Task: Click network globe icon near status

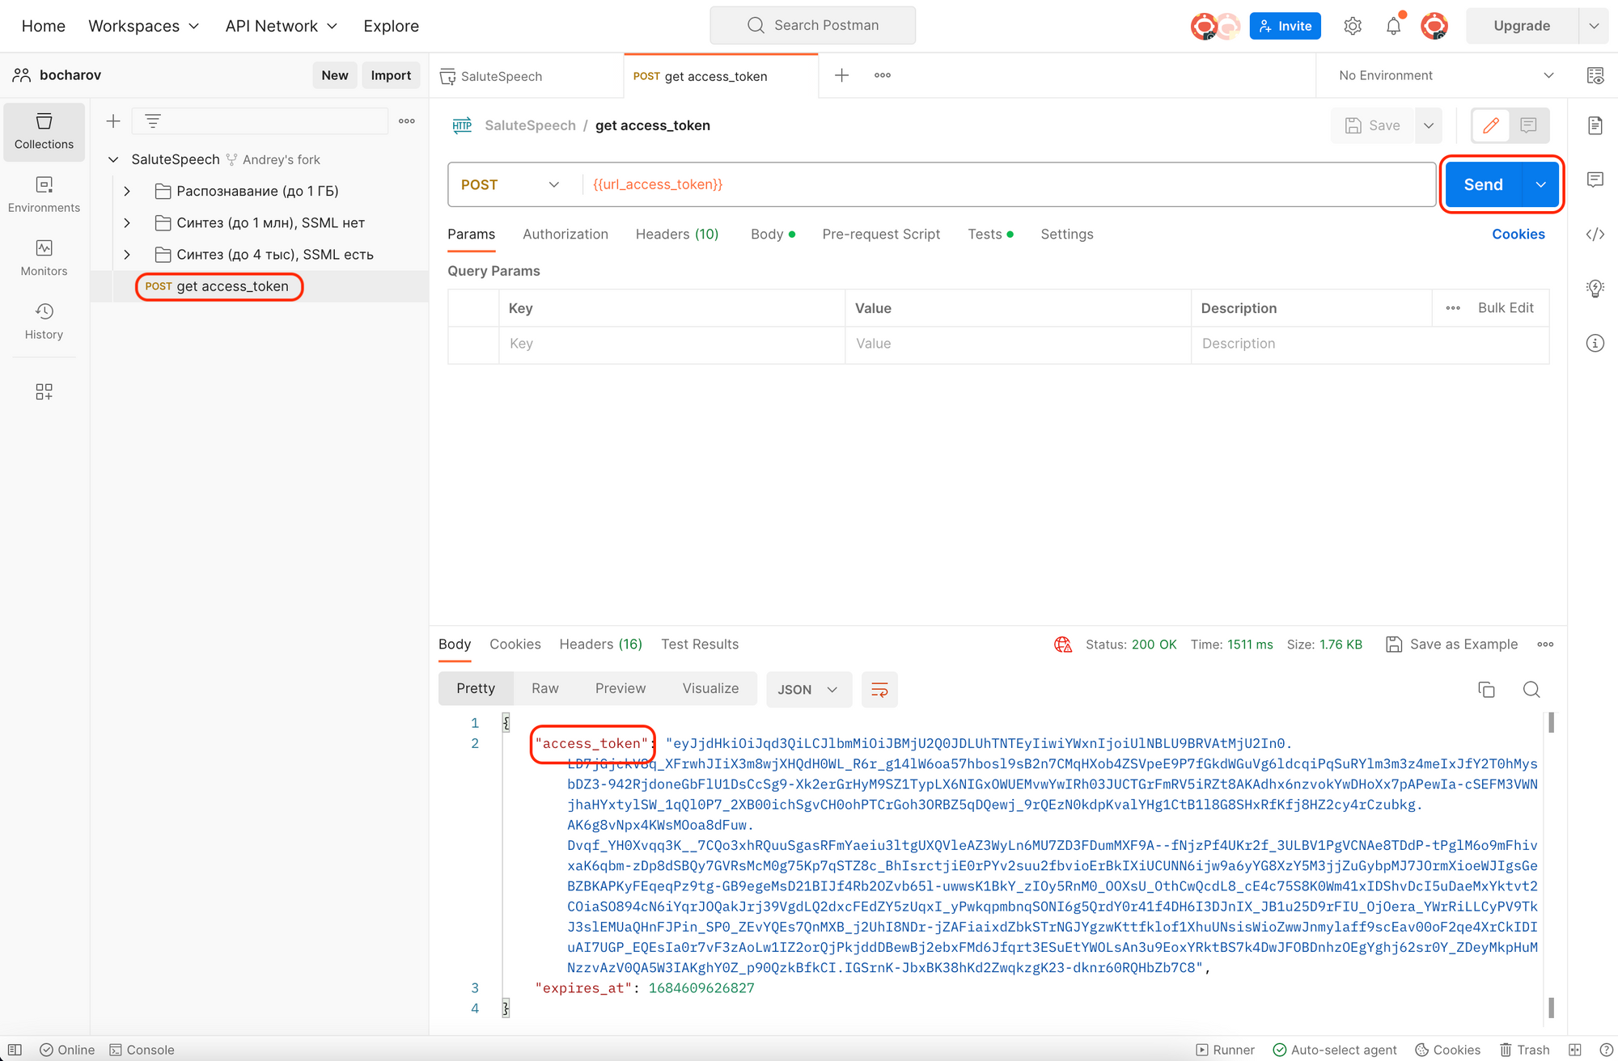Action: pos(1063,645)
